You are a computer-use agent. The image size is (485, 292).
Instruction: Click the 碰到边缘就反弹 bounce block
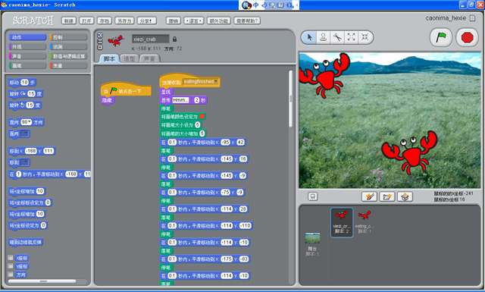[25, 242]
